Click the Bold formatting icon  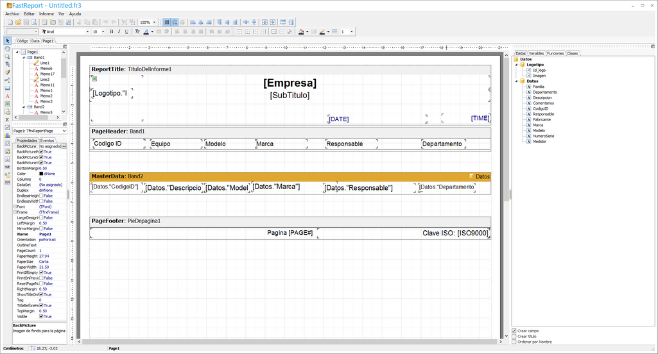pyautogui.click(x=111, y=31)
